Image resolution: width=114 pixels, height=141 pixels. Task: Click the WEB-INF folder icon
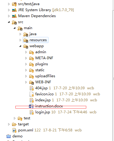click(x=31, y=82)
